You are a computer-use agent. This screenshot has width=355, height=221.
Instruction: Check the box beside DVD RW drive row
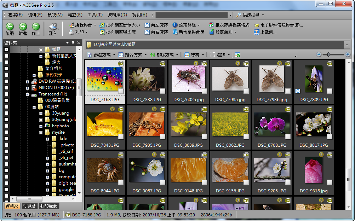pyautogui.click(x=6, y=81)
